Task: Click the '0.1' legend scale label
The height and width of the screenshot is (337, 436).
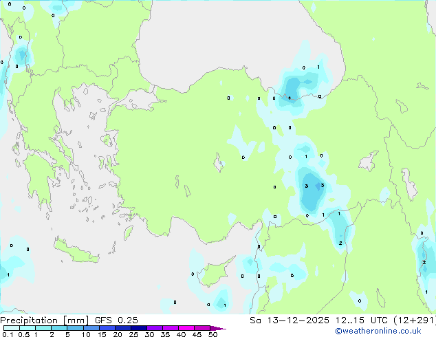Action: [x=8, y=334]
